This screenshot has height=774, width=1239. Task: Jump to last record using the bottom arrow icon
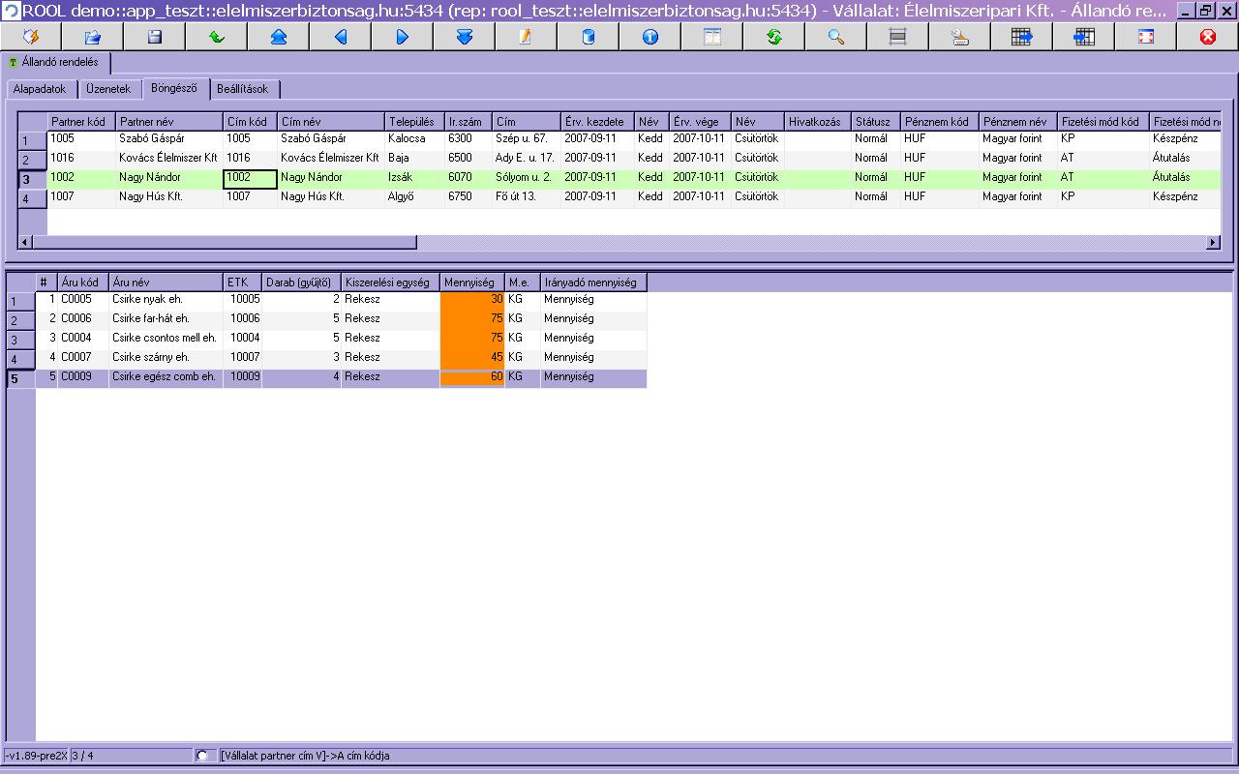point(464,37)
